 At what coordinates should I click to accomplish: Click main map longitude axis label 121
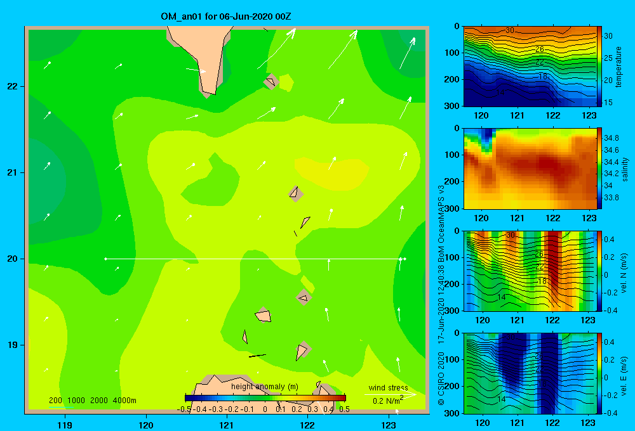pos(227,425)
